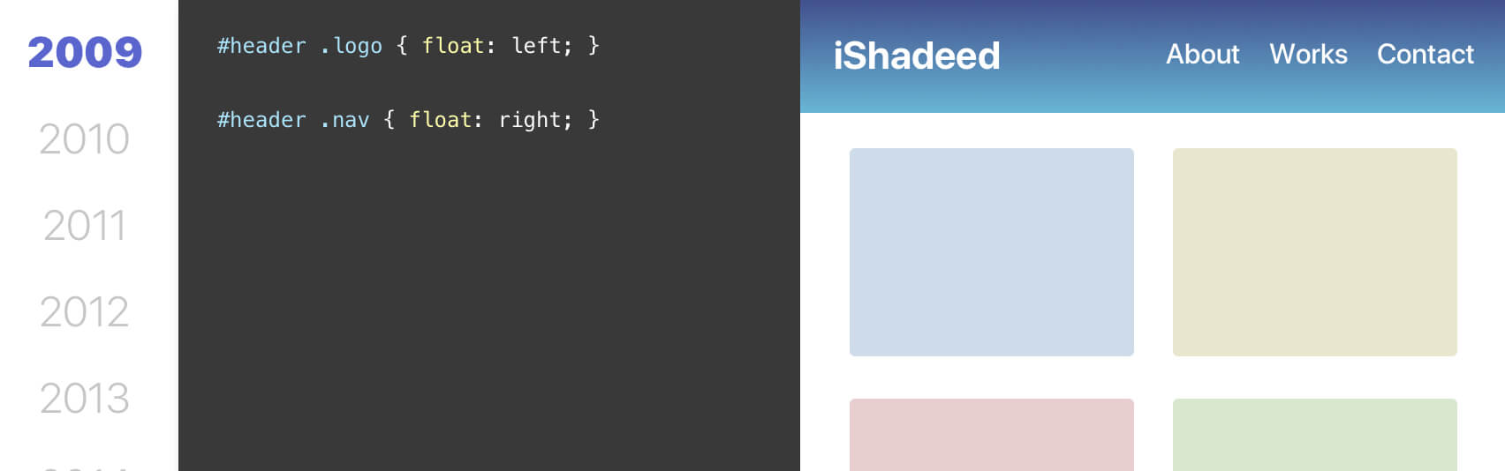The width and height of the screenshot is (1505, 471).
Task: Open the About nav link
Action: point(1202,55)
